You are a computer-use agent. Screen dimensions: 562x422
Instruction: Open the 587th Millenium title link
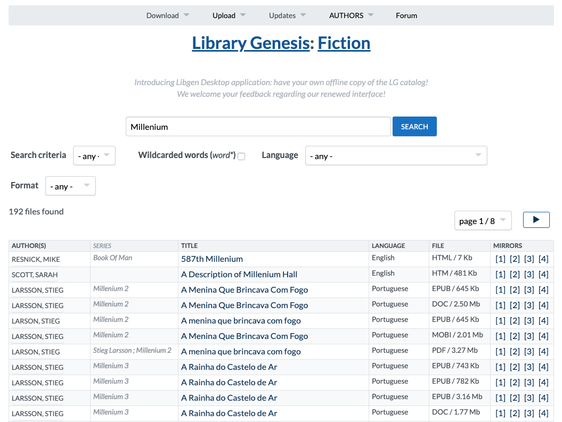(212, 259)
